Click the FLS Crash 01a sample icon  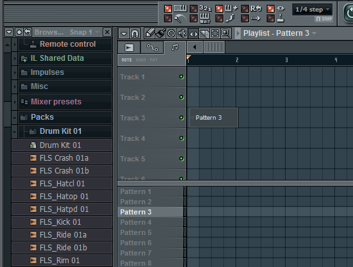pyautogui.click(x=33, y=158)
